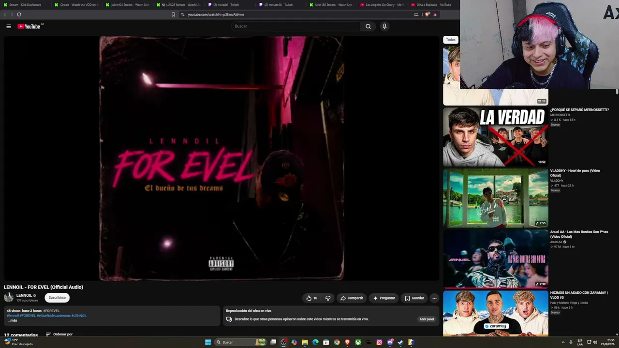Open Brave browser taskbar icon

pyautogui.click(x=347, y=342)
